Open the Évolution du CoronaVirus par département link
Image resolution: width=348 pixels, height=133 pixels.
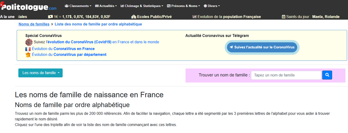(69, 55)
